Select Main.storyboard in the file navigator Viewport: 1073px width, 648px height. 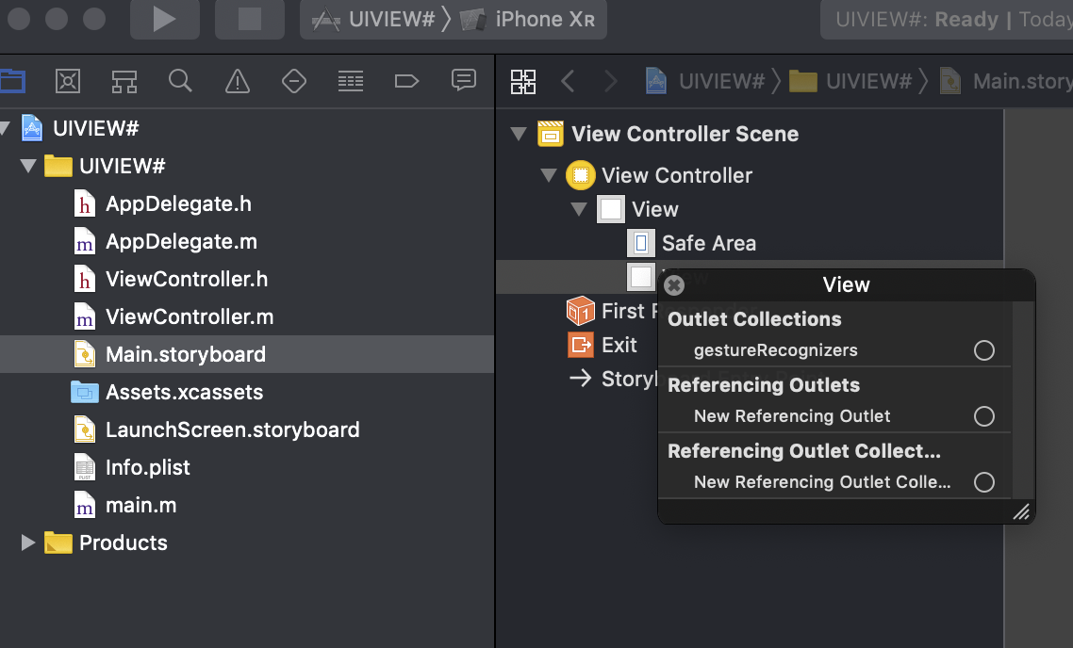tap(185, 354)
